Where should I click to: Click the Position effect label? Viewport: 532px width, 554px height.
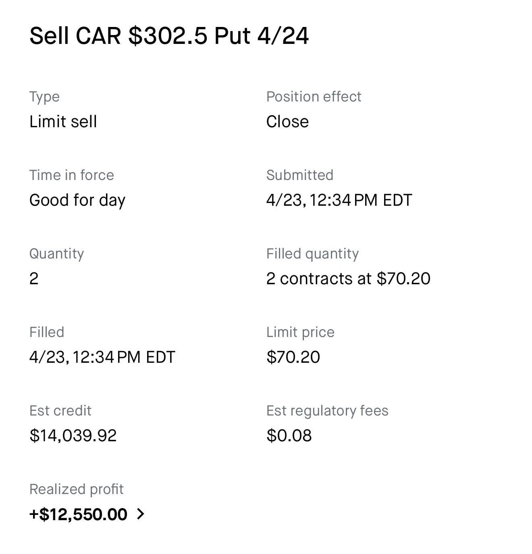pyautogui.click(x=314, y=97)
